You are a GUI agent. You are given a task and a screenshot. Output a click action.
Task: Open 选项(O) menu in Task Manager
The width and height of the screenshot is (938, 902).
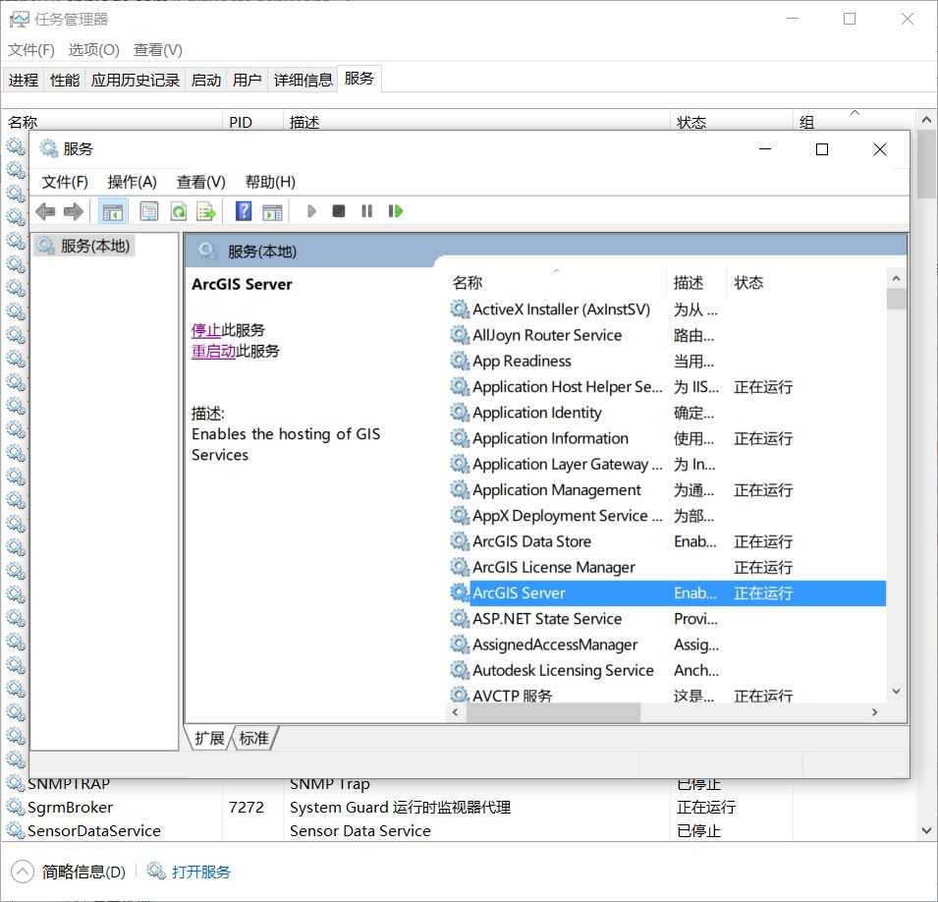[x=94, y=50]
